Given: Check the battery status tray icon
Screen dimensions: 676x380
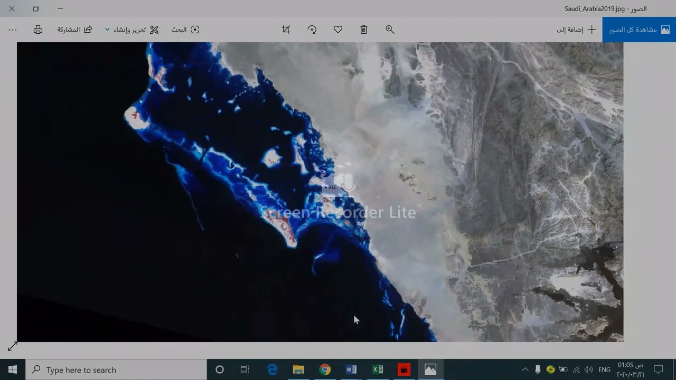Looking at the screenshot, I should pos(564,369).
